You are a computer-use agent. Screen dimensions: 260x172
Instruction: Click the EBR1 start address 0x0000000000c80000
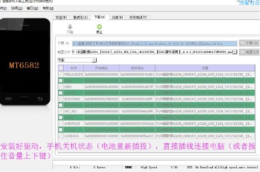click(x=102, y=87)
